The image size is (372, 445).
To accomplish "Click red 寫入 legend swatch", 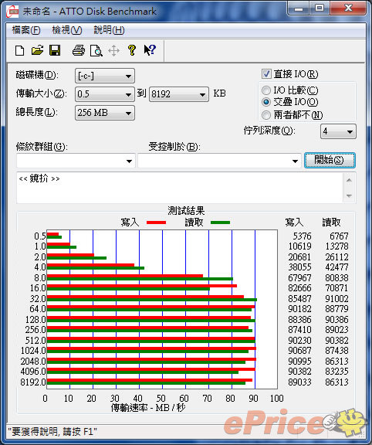I will [x=156, y=222].
